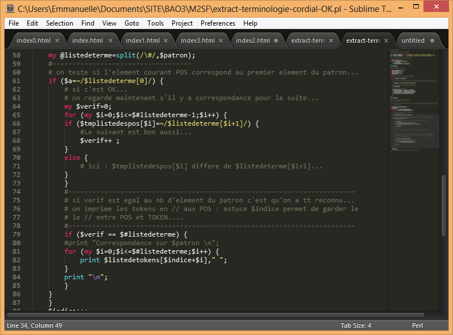Switch to the index3.html tab
The width and height of the screenshot is (453, 335).
(x=198, y=41)
